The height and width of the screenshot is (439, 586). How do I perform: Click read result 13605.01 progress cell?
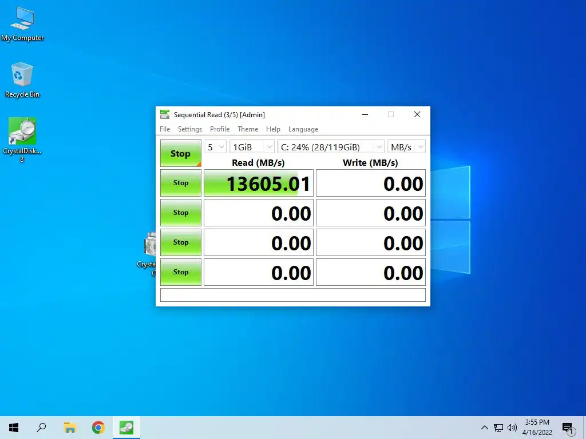[259, 183]
